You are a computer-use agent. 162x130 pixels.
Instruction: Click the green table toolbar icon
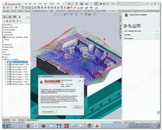pyautogui.click(x=62, y=8)
